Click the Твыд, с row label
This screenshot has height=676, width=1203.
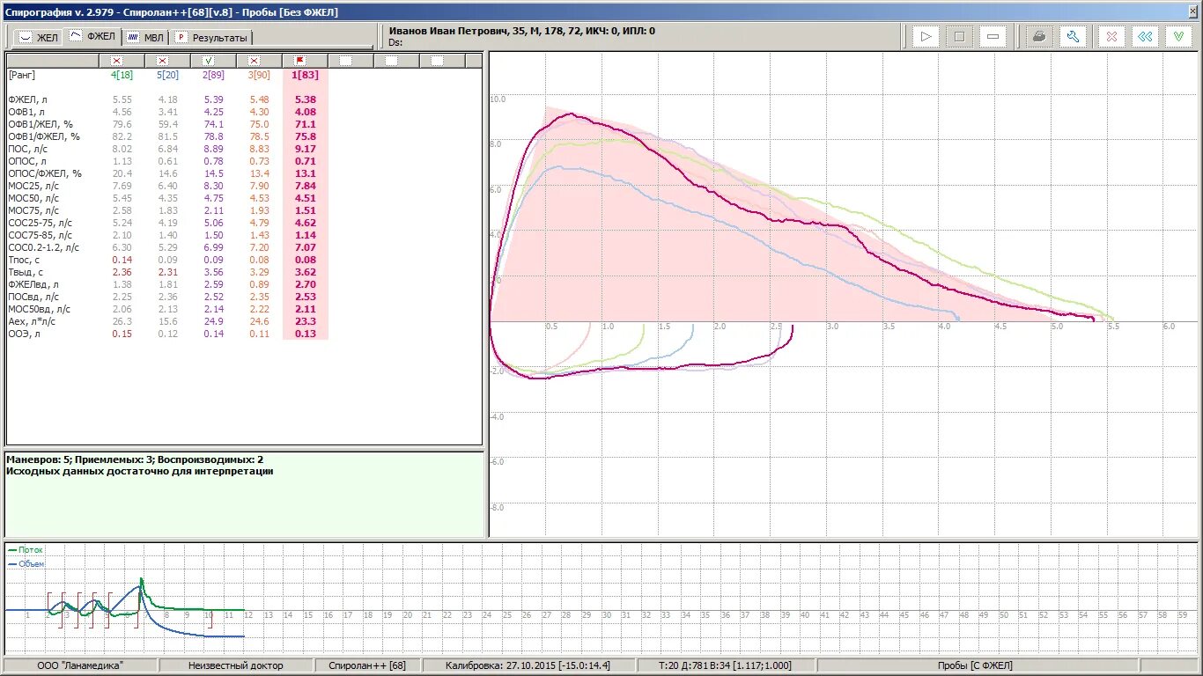tap(24, 272)
